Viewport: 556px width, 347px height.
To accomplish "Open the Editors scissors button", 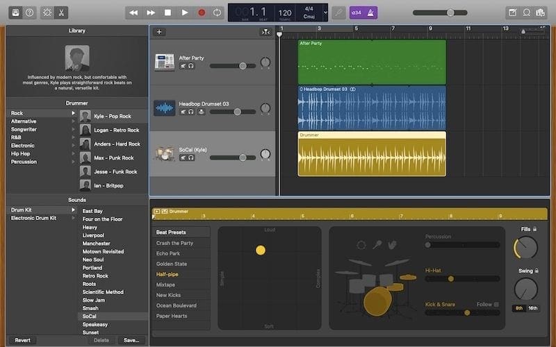I will [x=61, y=12].
